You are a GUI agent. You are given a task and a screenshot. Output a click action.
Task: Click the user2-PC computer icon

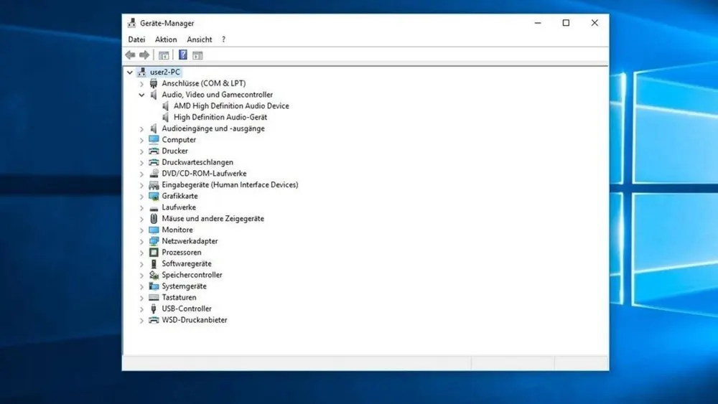[142, 72]
